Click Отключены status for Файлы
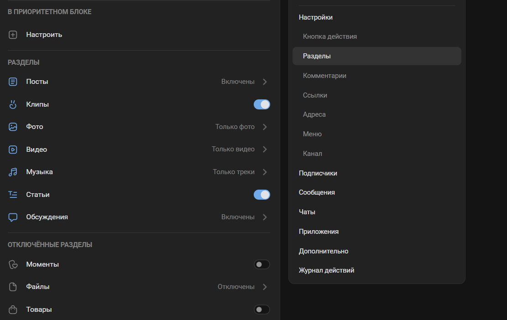The width and height of the screenshot is (507, 320). point(236,287)
